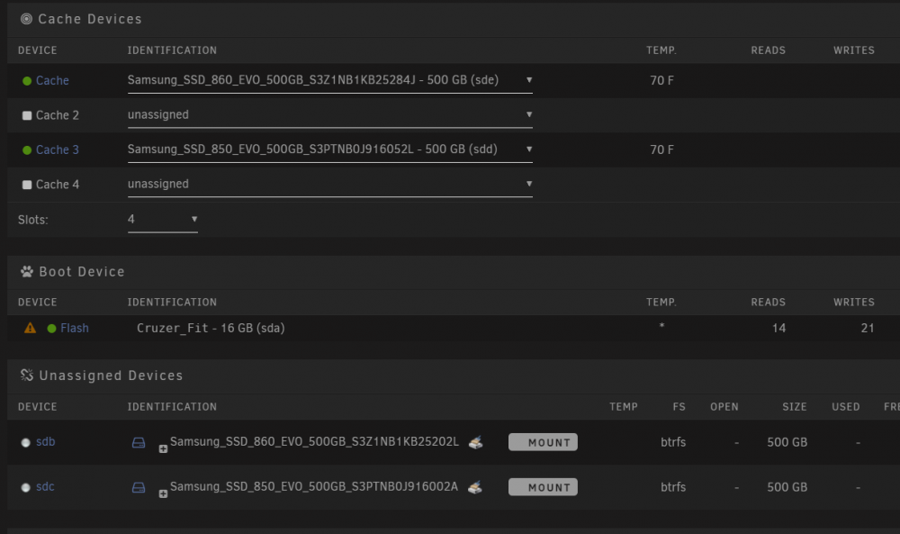Image resolution: width=900 pixels, height=534 pixels.
Task: Open the Cache device link
Action: [x=52, y=80]
